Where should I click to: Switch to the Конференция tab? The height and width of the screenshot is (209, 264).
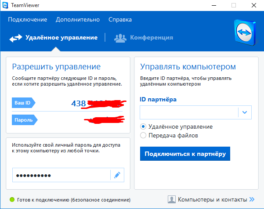pos(151,38)
